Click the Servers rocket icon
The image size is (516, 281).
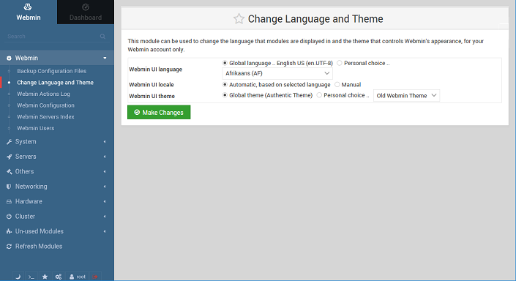pyautogui.click(x=9, y=157)
